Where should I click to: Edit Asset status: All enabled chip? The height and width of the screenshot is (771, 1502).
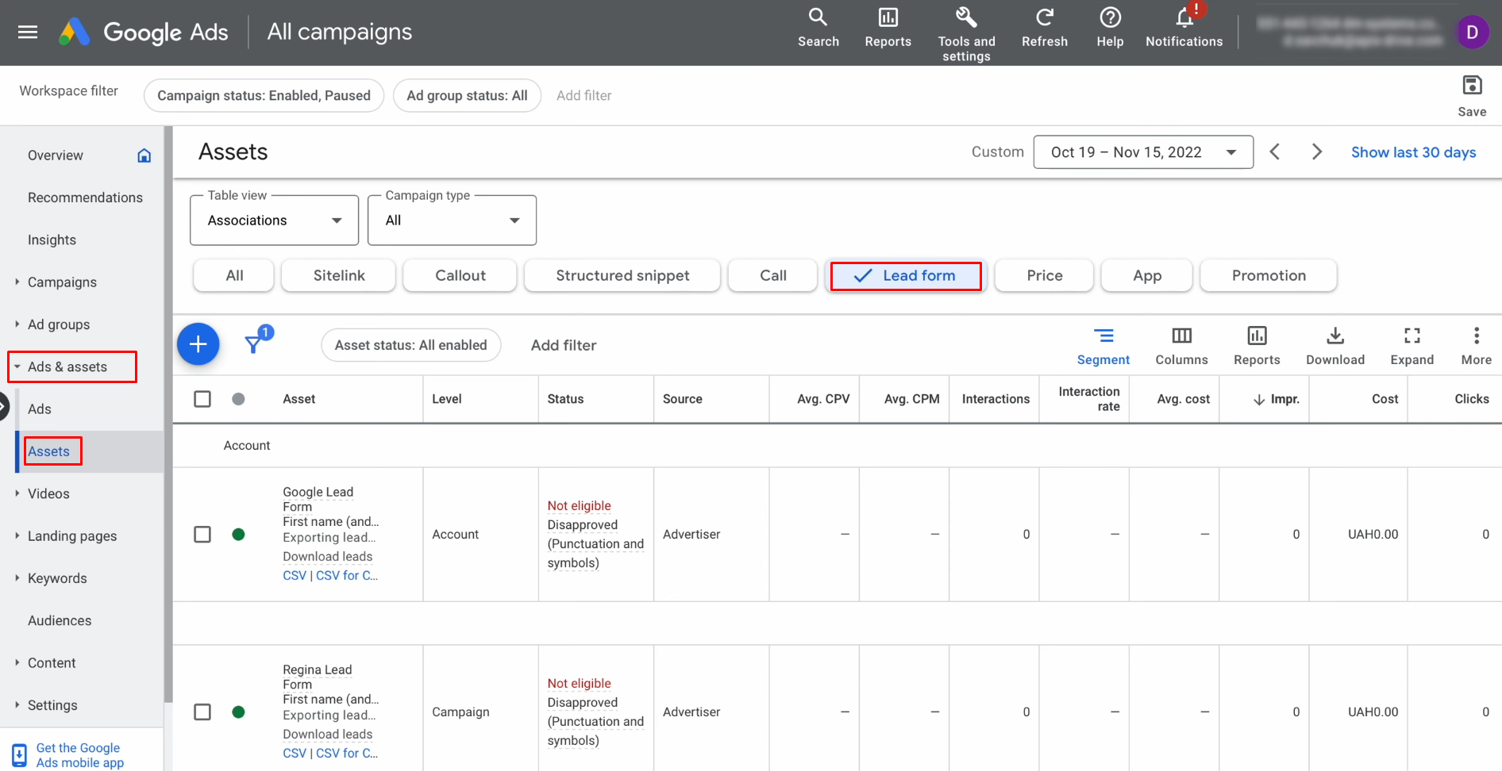click(x=410, y=345)
